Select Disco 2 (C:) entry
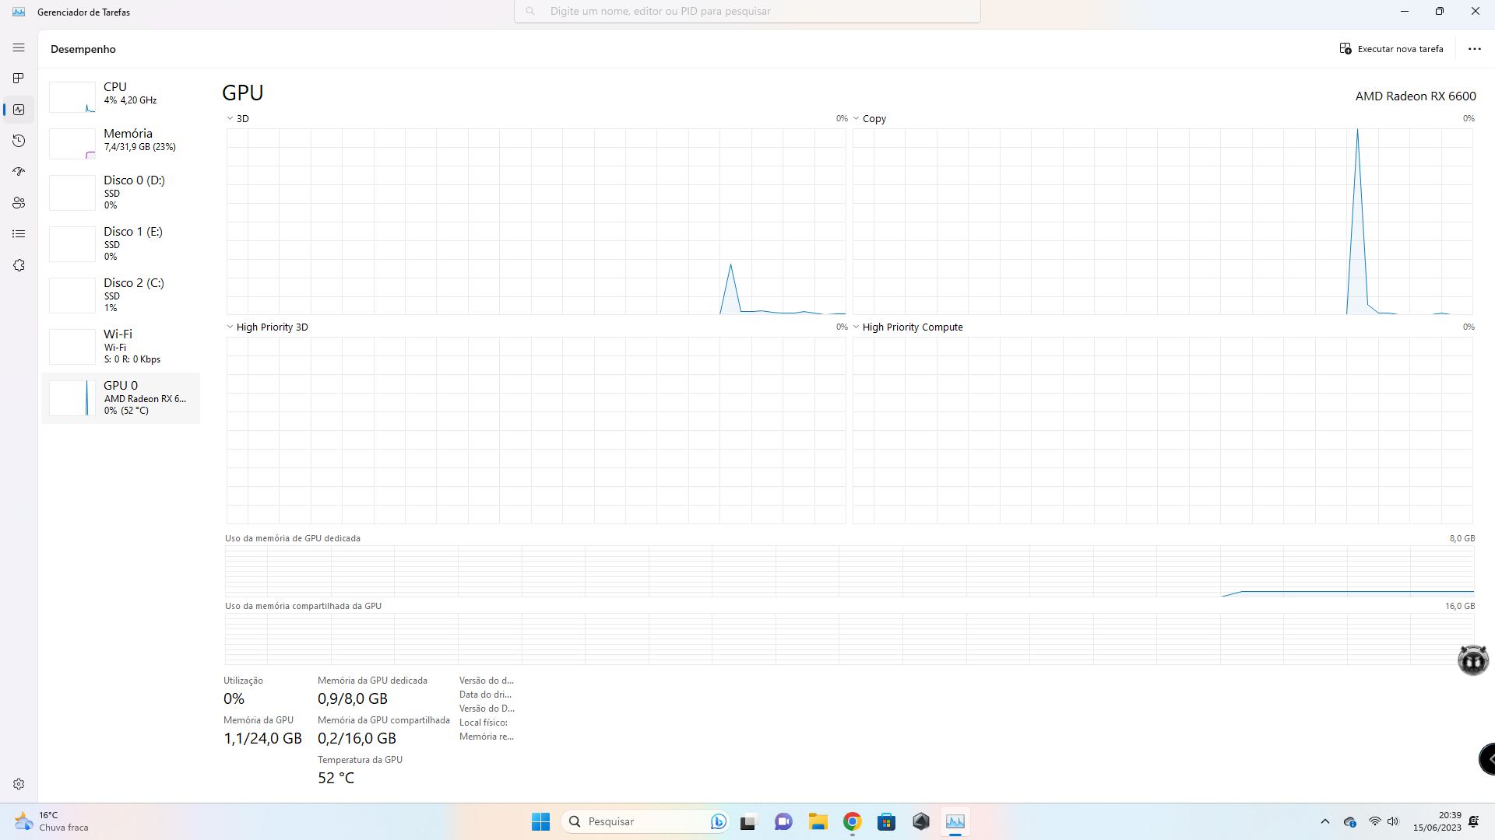 click(121, 294)
